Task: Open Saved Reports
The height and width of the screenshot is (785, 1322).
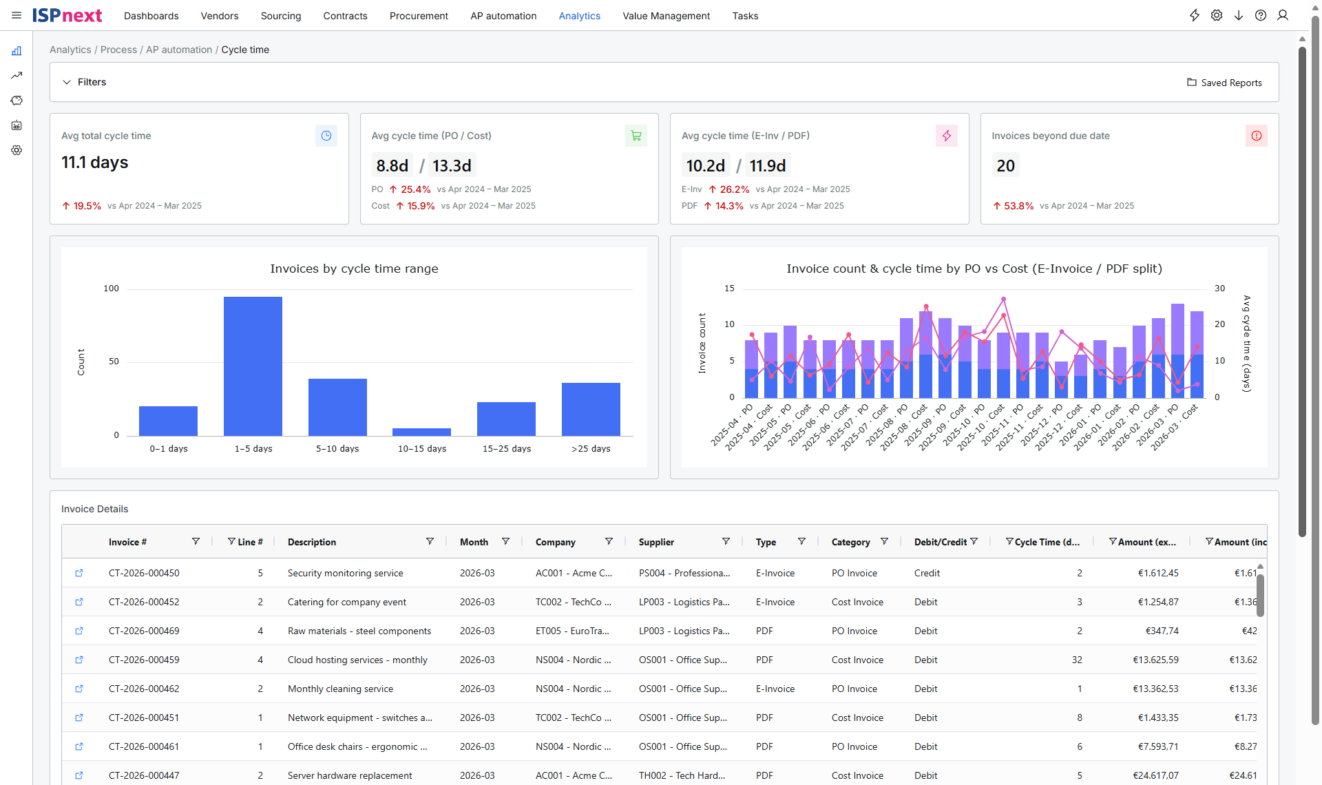Action: 1224,83
